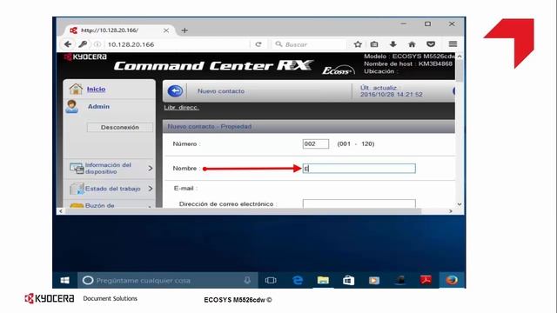Click the Pocket icon in toolbar

431,44
